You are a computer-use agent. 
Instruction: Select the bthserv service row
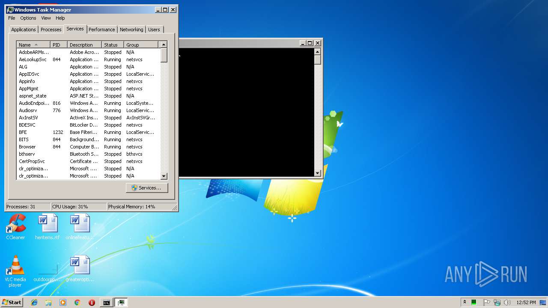(x=88, y=154)
